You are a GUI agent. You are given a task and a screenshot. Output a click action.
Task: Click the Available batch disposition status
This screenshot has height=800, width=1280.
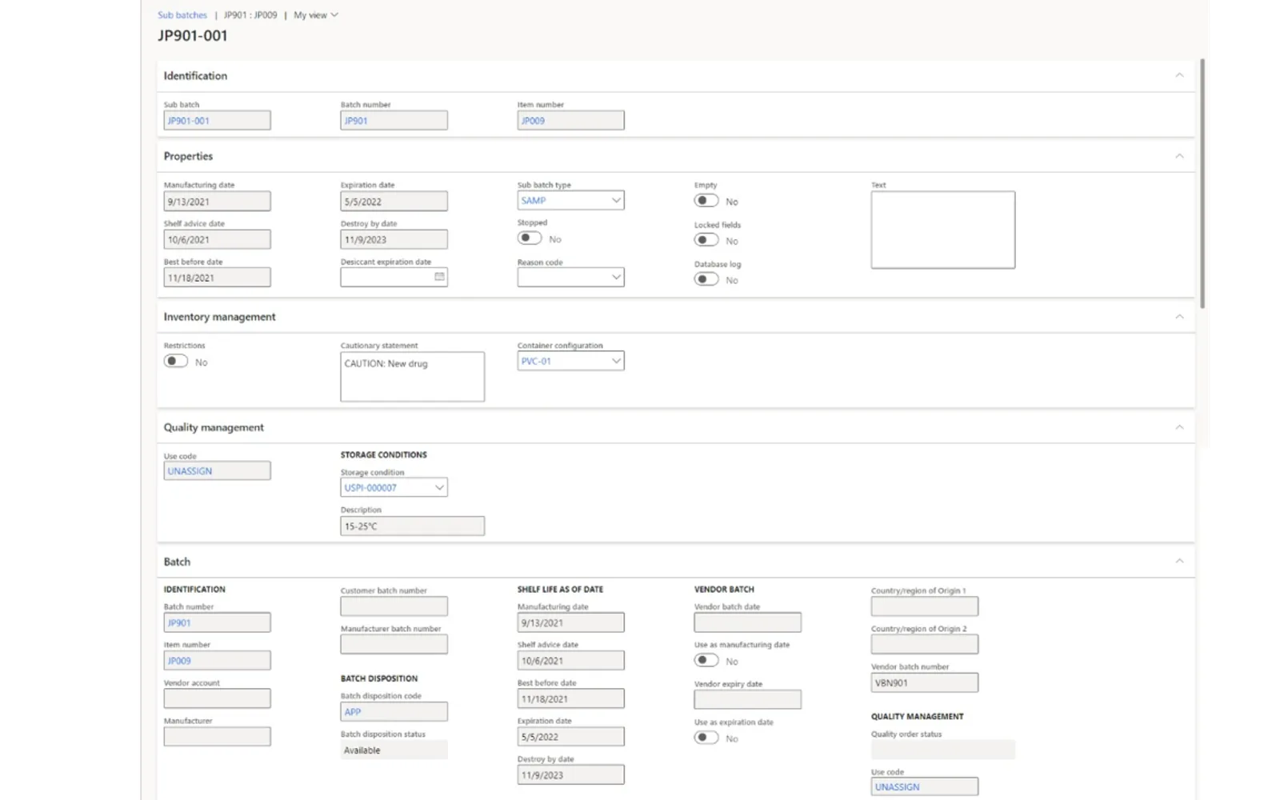tap(394, 750)
